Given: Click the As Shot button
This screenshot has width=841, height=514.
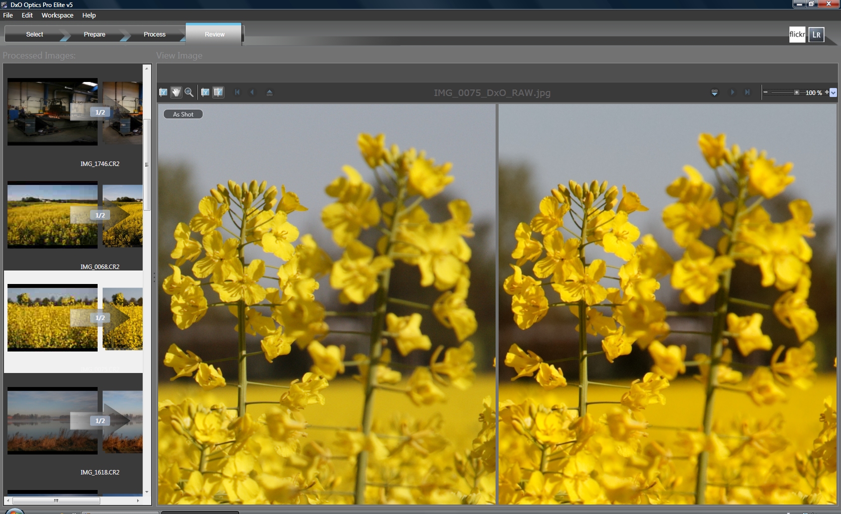Looking at the screenshot, I should pyautogui.click(x=183, y=114).
